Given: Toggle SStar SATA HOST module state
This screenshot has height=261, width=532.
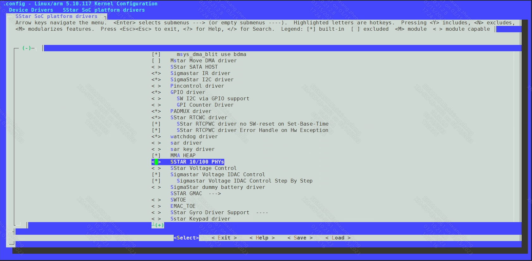Looking at the screenshot, I should (156, 67).
